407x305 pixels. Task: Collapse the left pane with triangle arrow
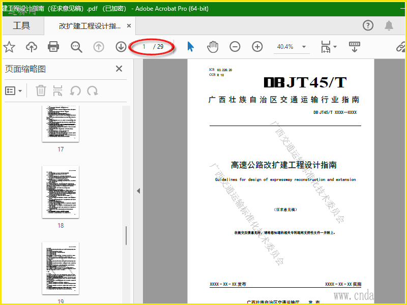click(x=138, y=191)
